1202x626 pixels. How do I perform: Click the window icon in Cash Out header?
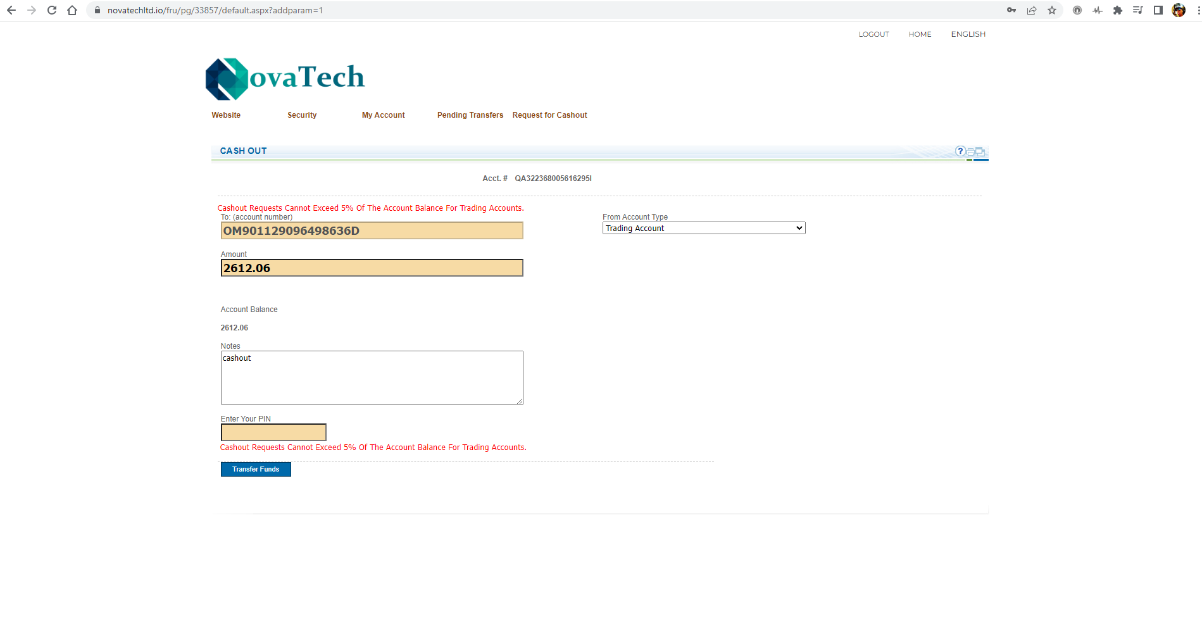point(980,151)
